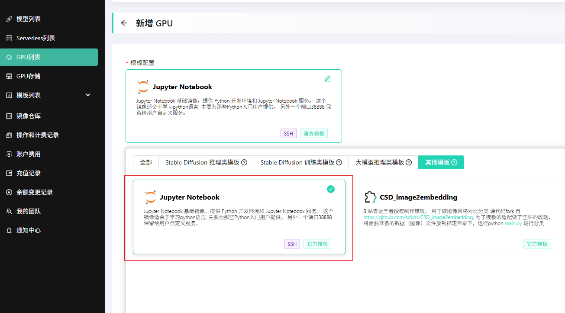Switch to Stable Diffusion 训练类模板 tab
565x313 pixels.
point(301,162)
